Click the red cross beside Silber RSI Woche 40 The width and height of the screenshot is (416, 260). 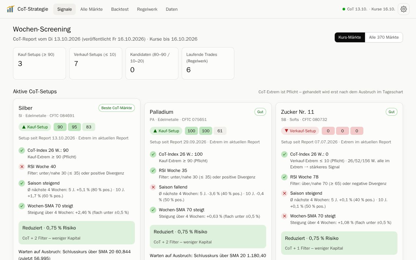pos(22,167)
